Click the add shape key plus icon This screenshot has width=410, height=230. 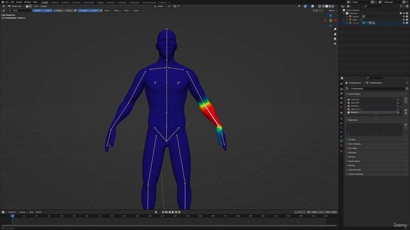[x=406, y=125]
